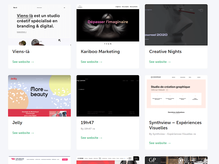Viewport: 219px width, 164px height.
Task: Click the Jelly logo in the preview image
Action: pos(14,79)
